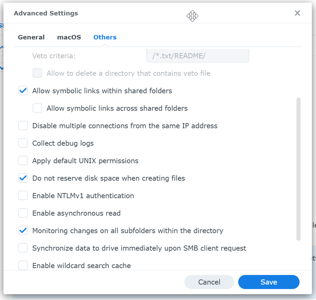The width and height of the screenshot is (316, 300).
Task: Click the Save button
Action: click(x=269, y=282)
